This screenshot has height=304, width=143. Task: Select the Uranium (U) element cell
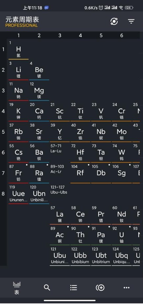click(x=122, y=235)
